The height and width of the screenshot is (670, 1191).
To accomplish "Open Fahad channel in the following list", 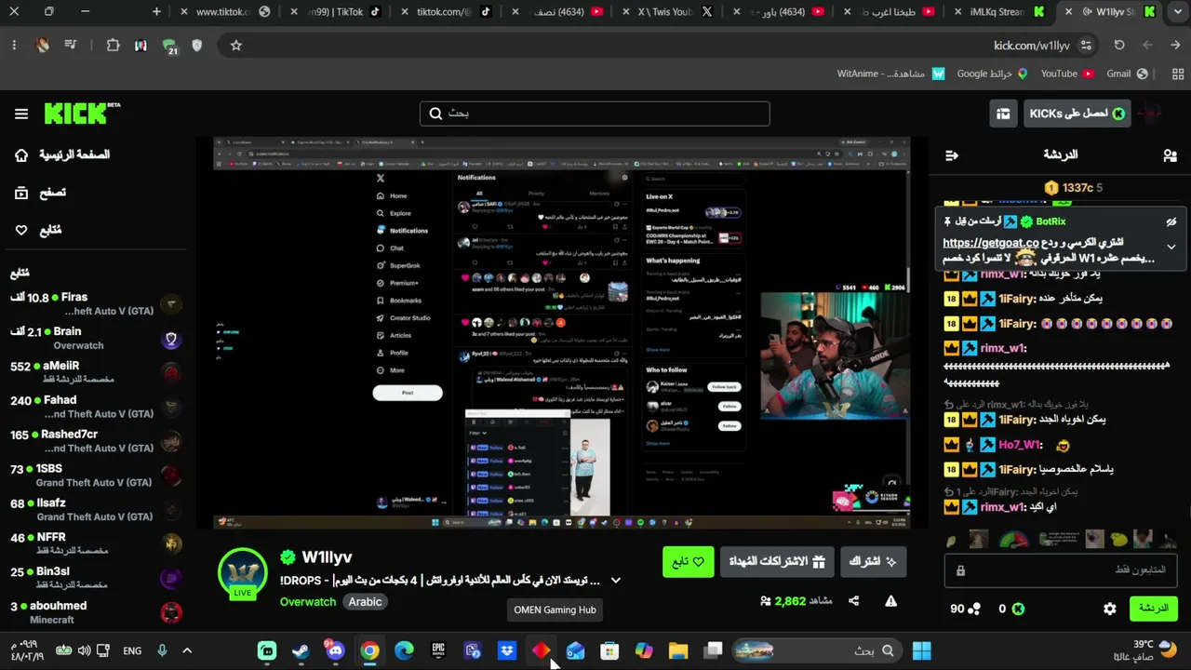I will (x=94, y=407).
